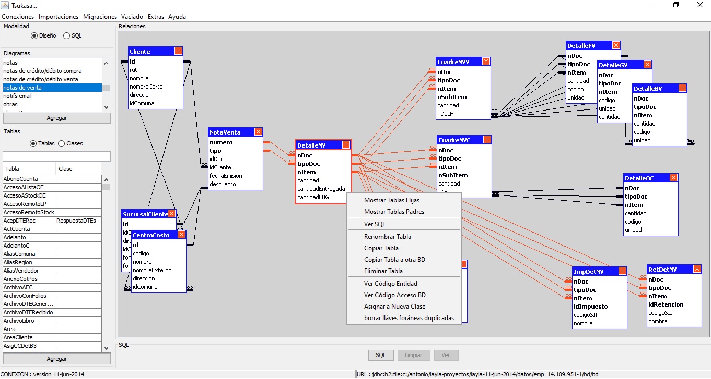Choose Mostrar Tablas Padres from context menu

(404, 212)
